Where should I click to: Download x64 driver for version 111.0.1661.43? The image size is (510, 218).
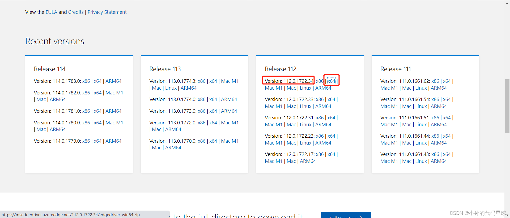pos(447,154)
